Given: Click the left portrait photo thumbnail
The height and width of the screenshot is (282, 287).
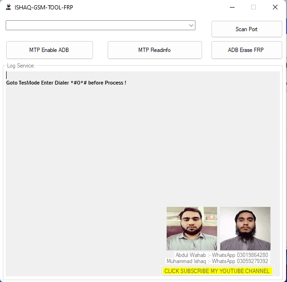Looking at the screenshot, I should tap(192, 229).
